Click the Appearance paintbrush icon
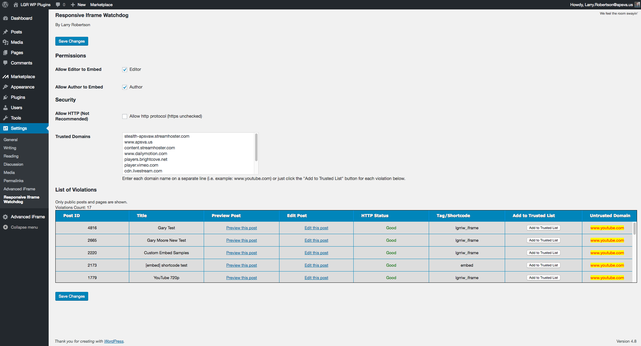Image resolution: width=641 pixels, height=346 pixels. coord(5,87)
